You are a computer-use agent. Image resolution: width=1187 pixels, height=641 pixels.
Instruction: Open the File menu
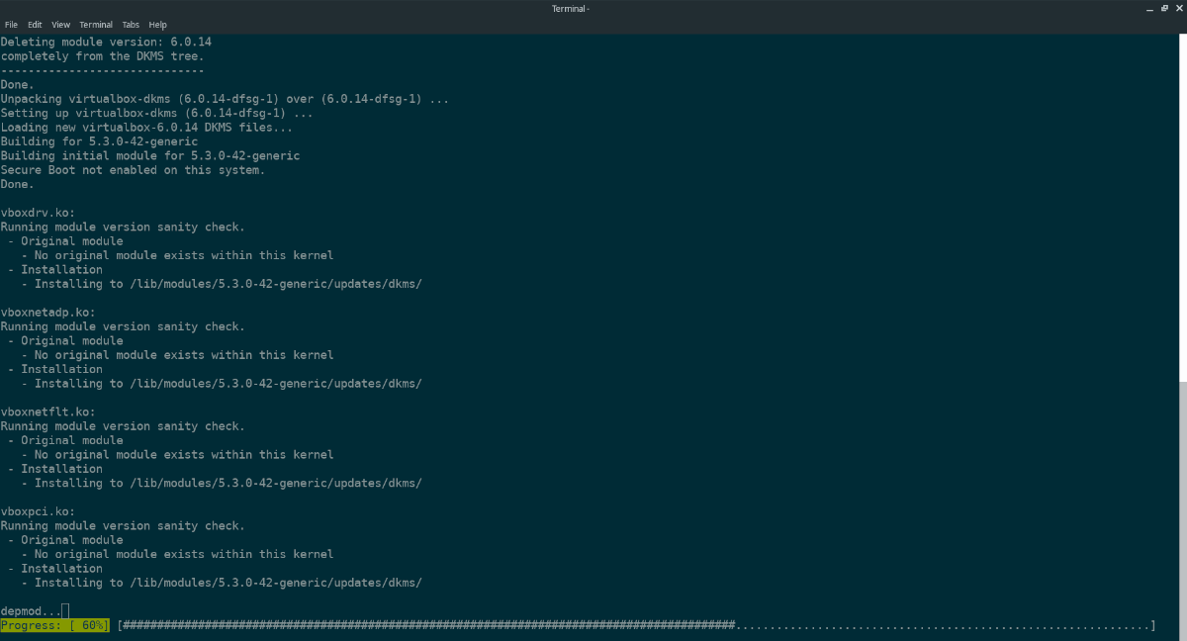pyautogui.click(x=11, y=24)
